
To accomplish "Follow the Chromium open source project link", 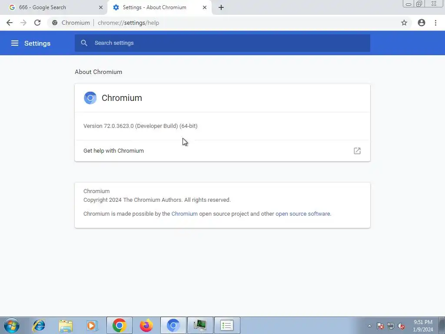I will tap(184, 214).
